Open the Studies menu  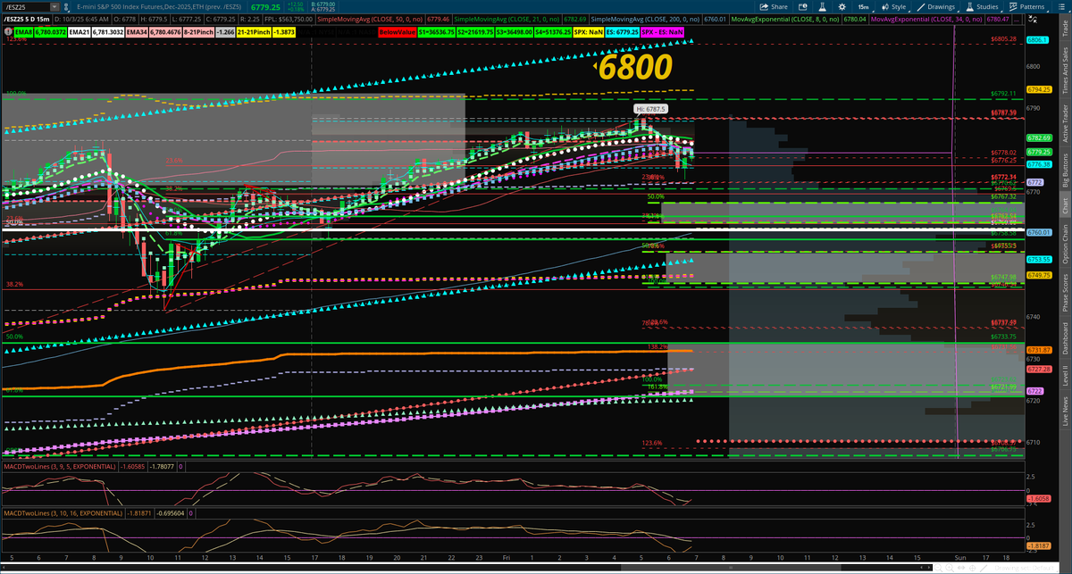[x=982, y=6]
